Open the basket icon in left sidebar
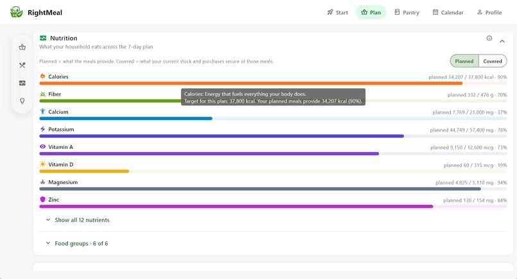 tap(22, 47)
